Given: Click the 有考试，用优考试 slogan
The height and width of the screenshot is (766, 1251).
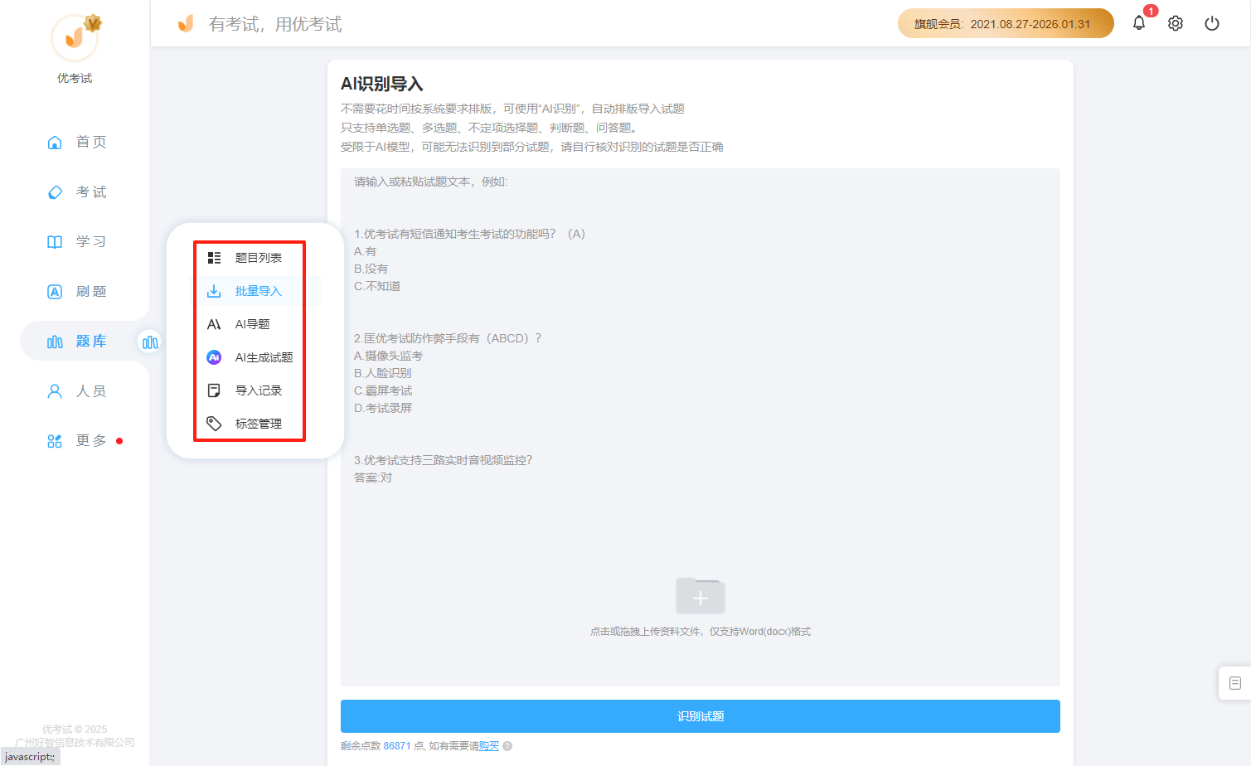Looking at the screenshot, I should [x=275, y=24].
